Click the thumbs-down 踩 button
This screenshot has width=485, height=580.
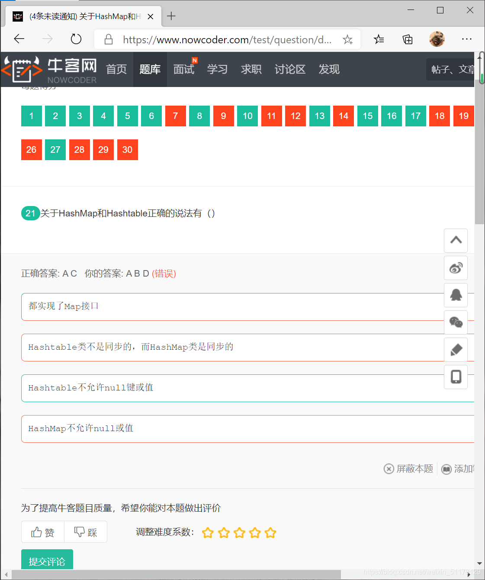(86, 532)
